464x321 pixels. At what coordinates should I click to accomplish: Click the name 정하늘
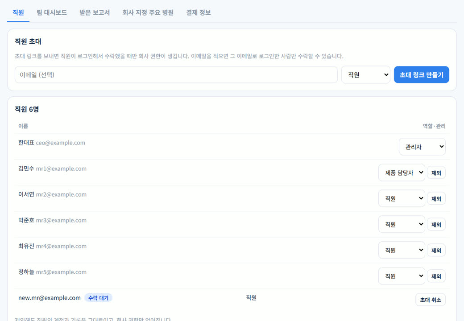pos(26,272)
